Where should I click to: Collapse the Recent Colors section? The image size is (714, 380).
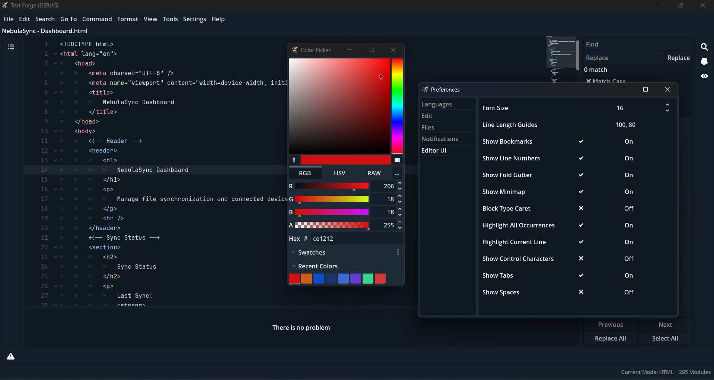click(x=293, y=266)
